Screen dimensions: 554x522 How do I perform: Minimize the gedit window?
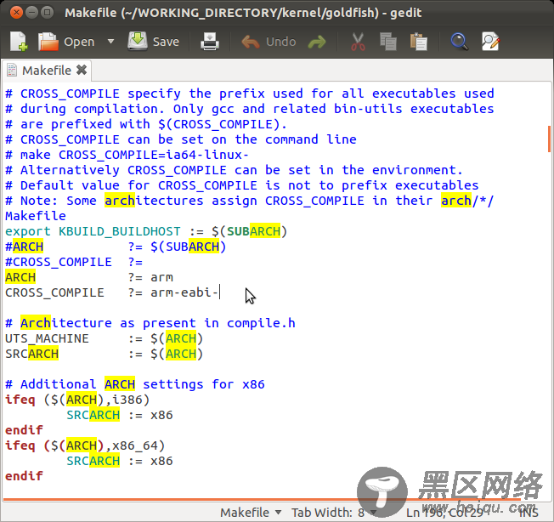point(31,13)
